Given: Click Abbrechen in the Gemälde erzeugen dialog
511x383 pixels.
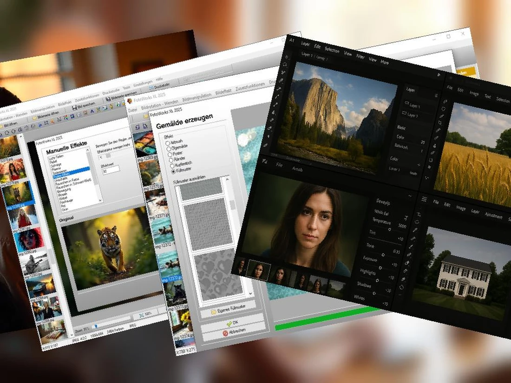Looking at the screenshot, I should (233, 332).
